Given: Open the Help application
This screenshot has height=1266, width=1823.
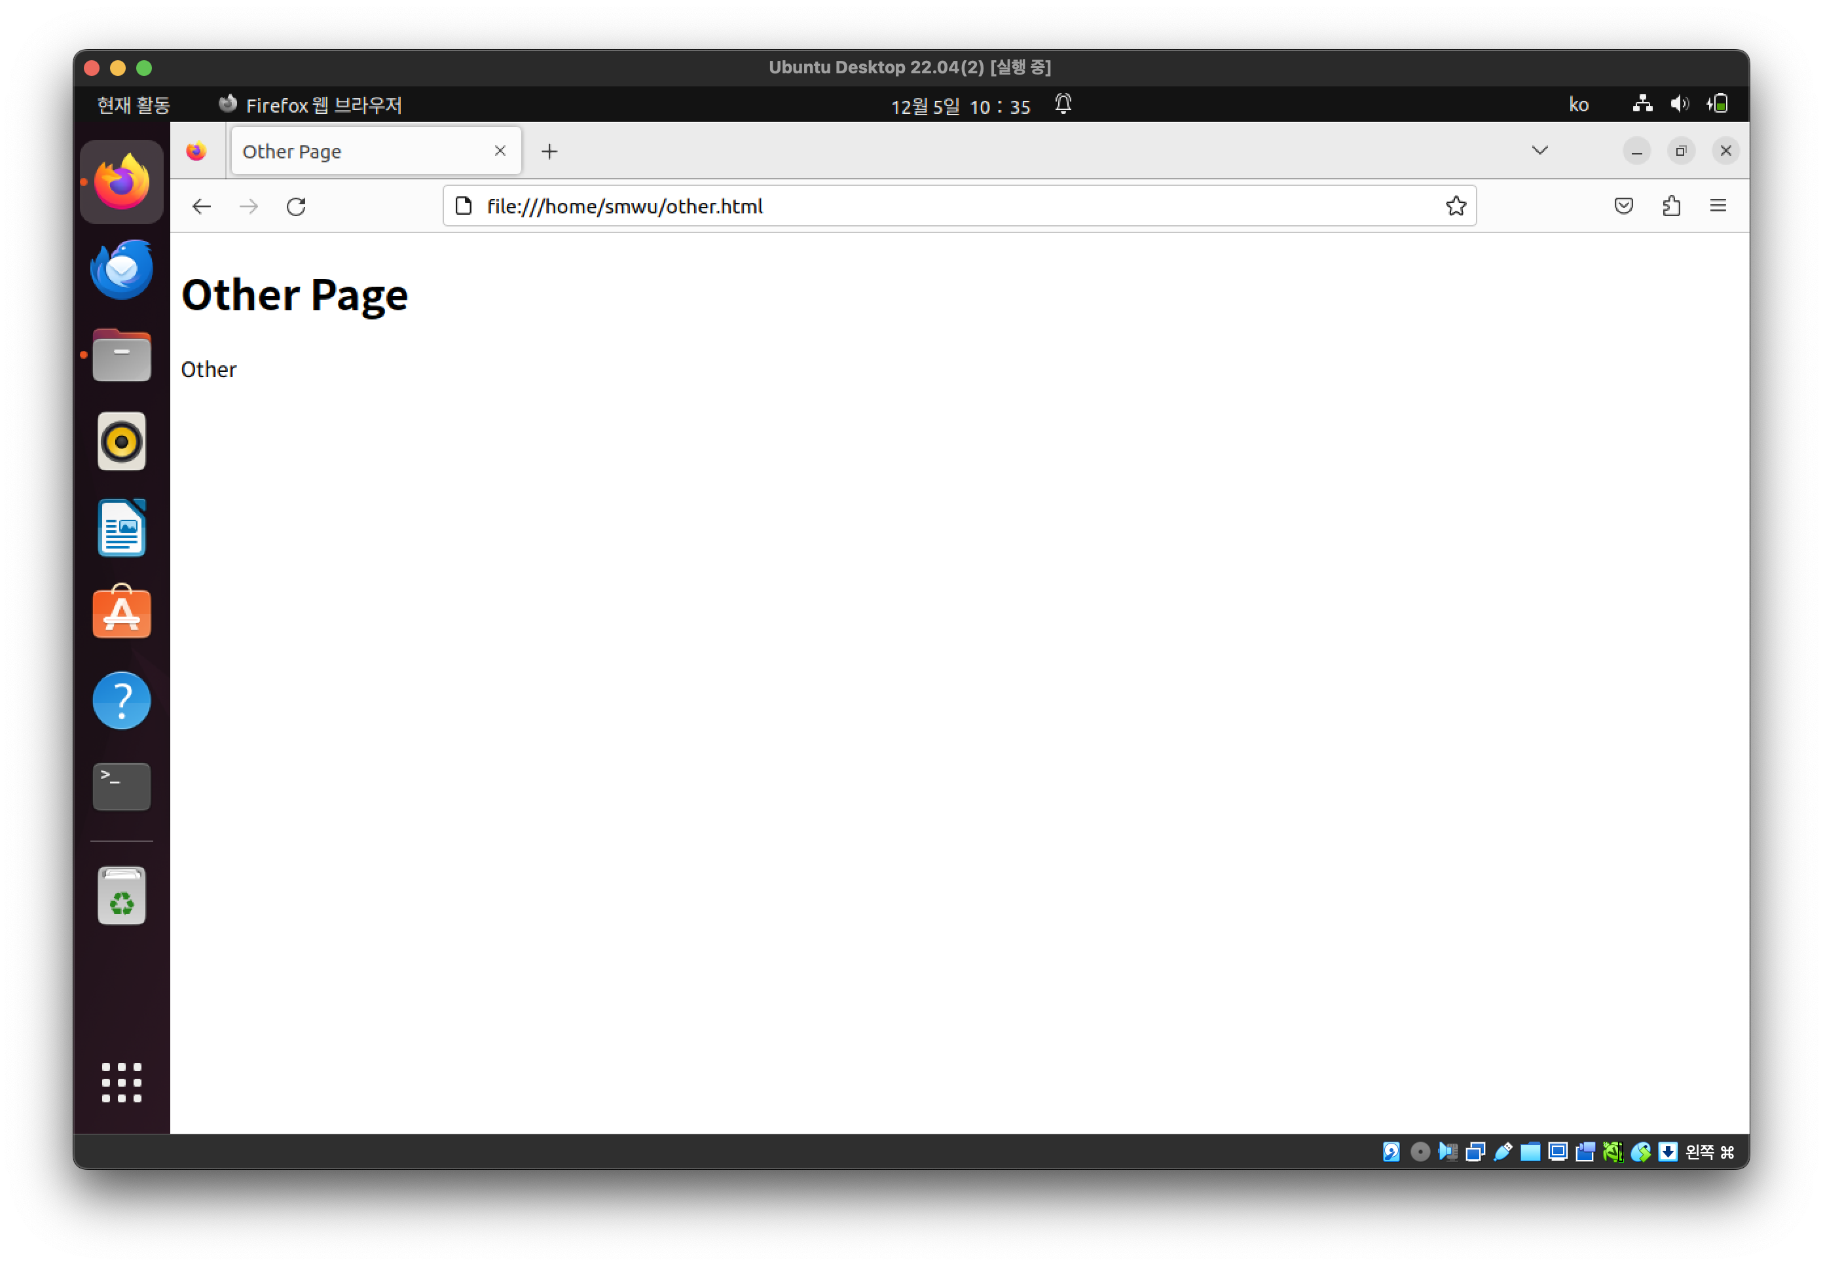Looking at the screenshot, I should coord(121,700).
